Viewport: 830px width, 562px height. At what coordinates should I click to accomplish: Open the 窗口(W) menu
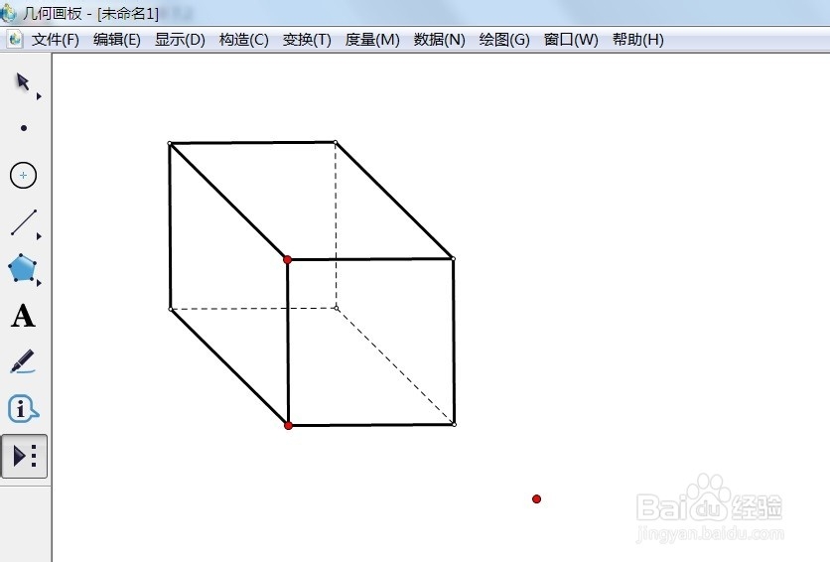(x=571, y=40)
